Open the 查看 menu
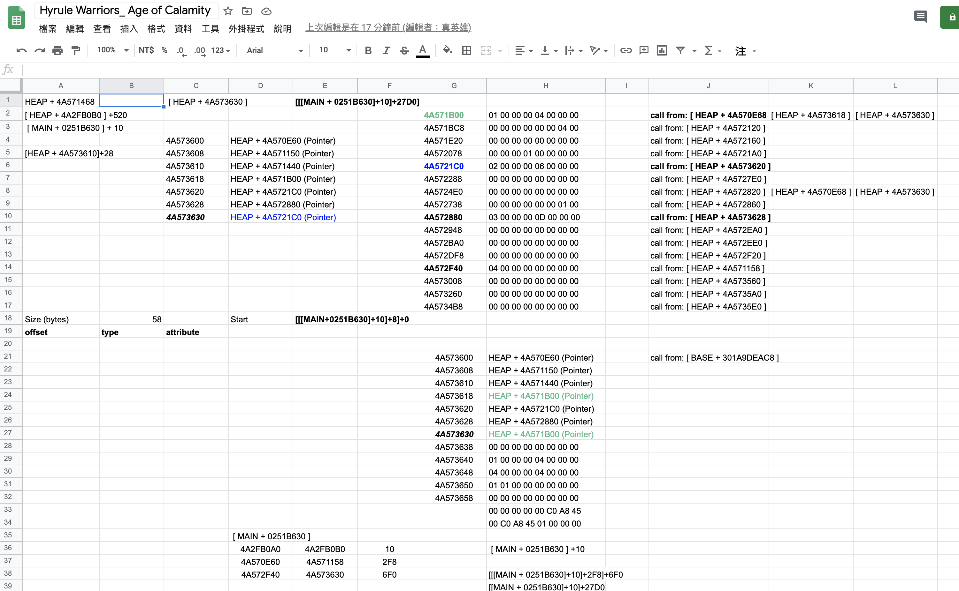The height and width of the screenshot is (591, 959). tap(102, 28)
